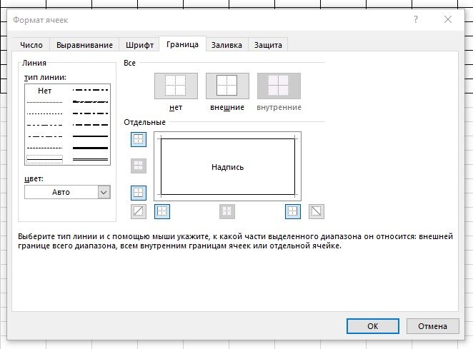The height and width of the screenshot is (349, 473).
Task: Select the 'Граница' tab
Action: [x=182, y=44]
